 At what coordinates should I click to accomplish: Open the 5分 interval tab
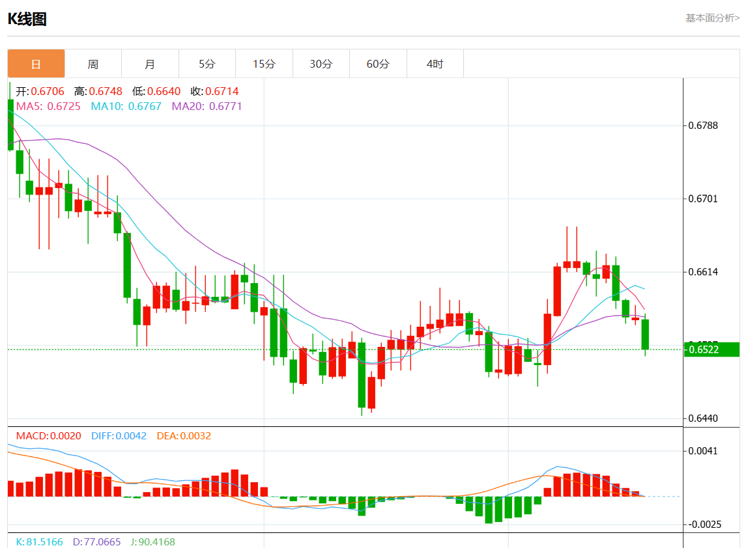(207, 63)
